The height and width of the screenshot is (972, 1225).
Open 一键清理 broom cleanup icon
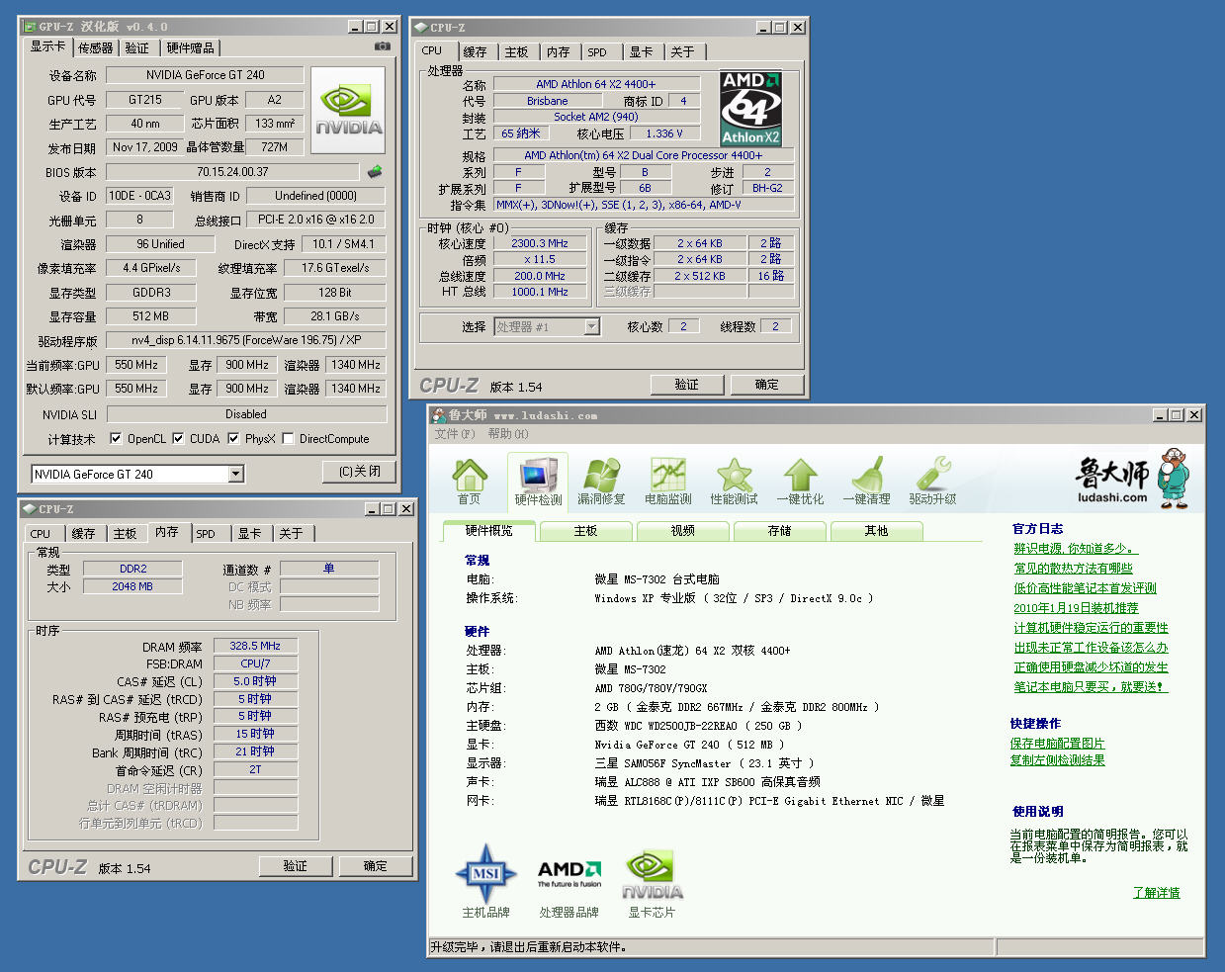coord(867,482)
